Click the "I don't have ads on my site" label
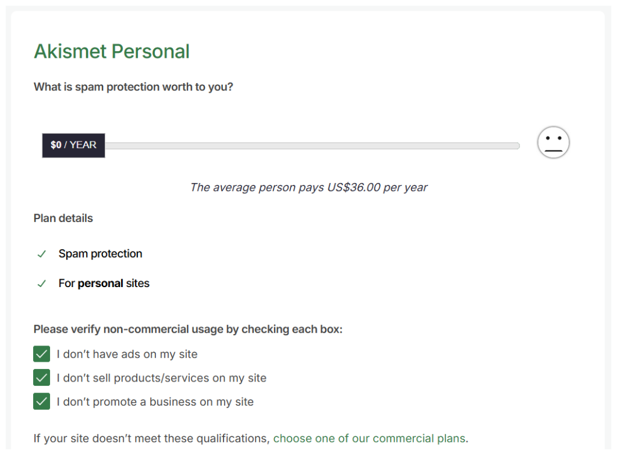Screen dimensions: 617x455 [x=127, y=354]
